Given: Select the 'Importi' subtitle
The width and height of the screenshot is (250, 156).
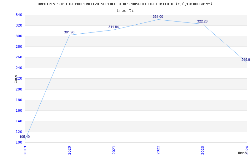Looking at the screenshot, I should tap(125, 11).
